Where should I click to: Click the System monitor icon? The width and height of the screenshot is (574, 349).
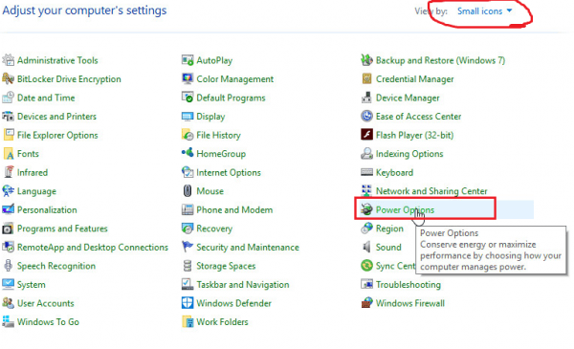pos(8,284)
